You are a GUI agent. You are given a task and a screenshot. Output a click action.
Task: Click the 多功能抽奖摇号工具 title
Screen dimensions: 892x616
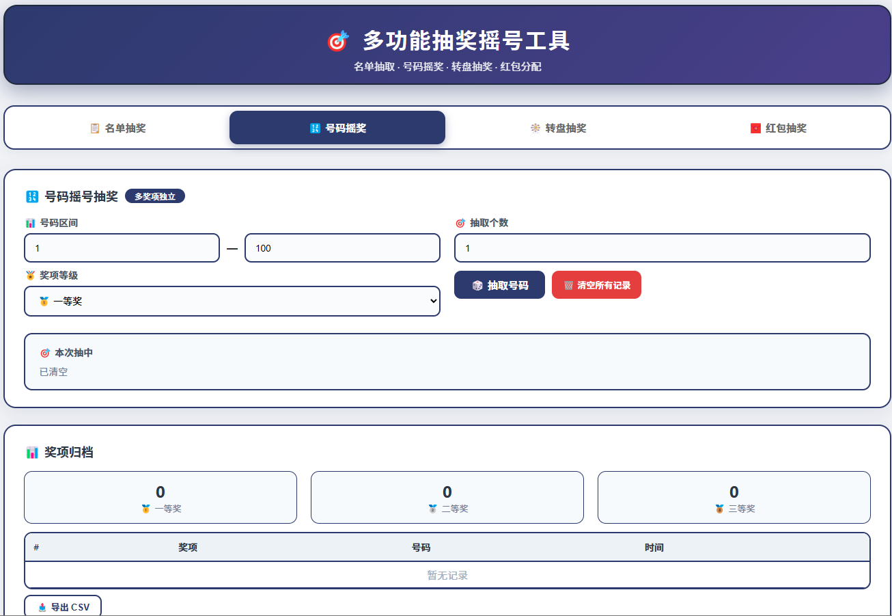click(466, 41)
